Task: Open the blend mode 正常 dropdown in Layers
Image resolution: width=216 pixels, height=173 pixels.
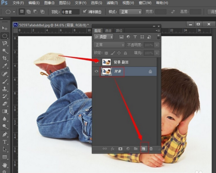Action: (109, 45)
